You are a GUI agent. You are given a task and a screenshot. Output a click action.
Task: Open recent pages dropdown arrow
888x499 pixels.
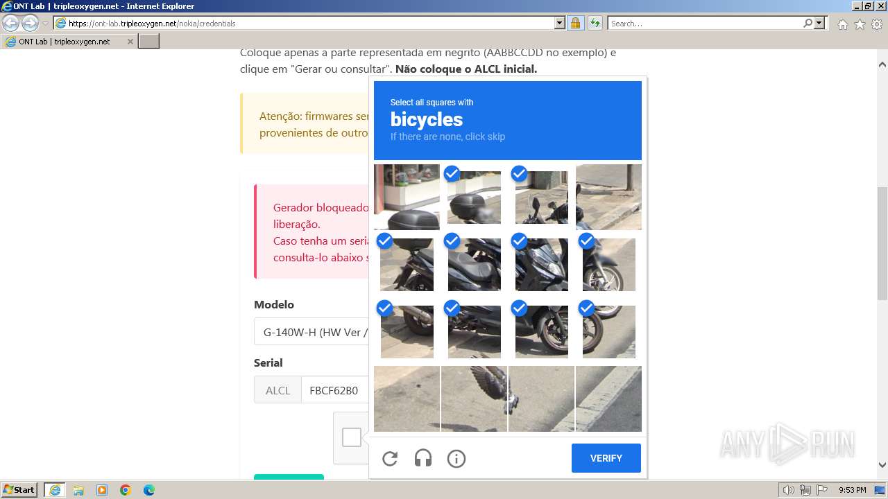point(45,24)
